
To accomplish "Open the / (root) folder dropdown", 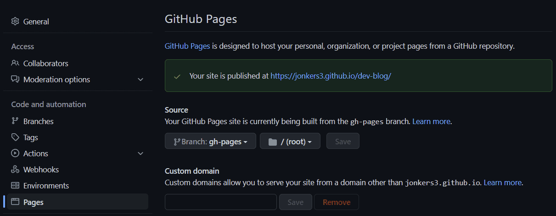I will [290, 141].
